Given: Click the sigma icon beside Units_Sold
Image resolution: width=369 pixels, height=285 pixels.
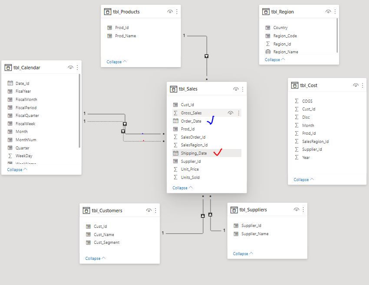Looking at the screenshot, I should (175, 177).
